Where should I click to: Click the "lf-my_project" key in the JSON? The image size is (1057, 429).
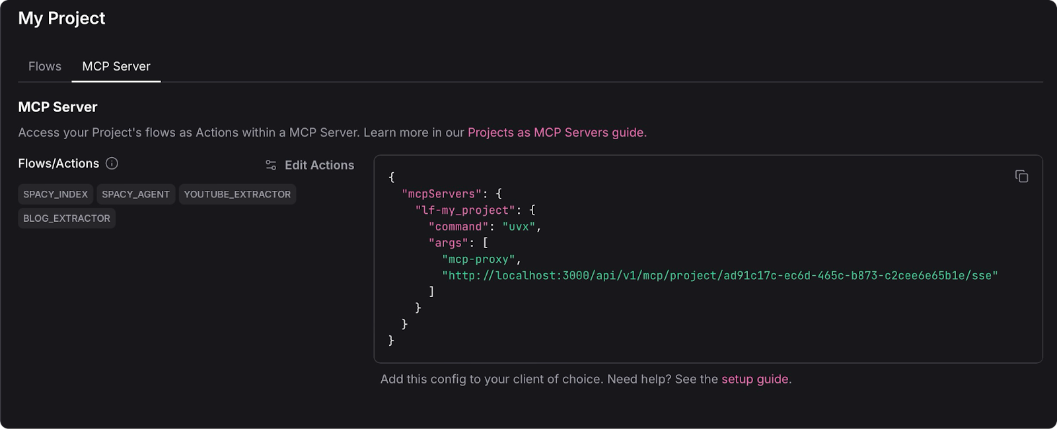pyautogui.click(x=465, y=210)
